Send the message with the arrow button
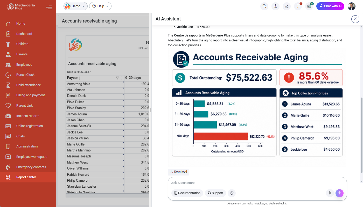 (339, 193)
